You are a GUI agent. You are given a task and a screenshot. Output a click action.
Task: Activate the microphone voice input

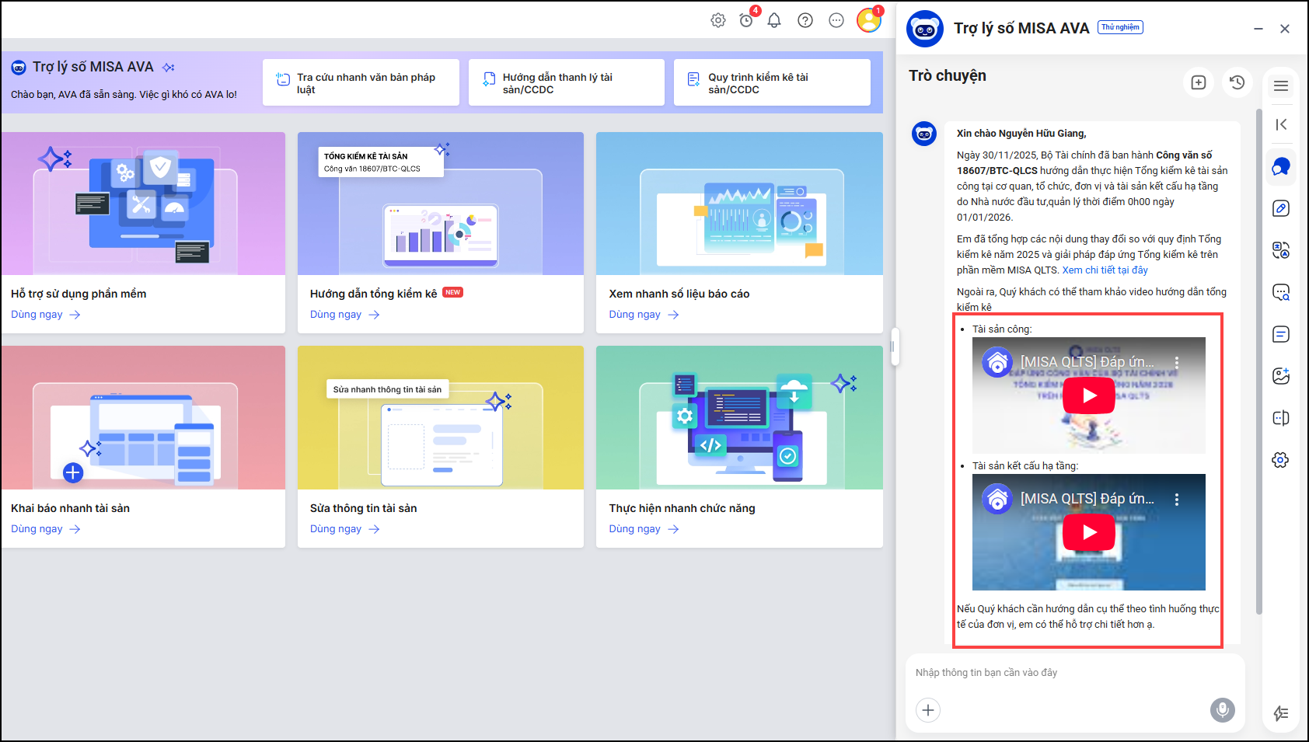1223,710
